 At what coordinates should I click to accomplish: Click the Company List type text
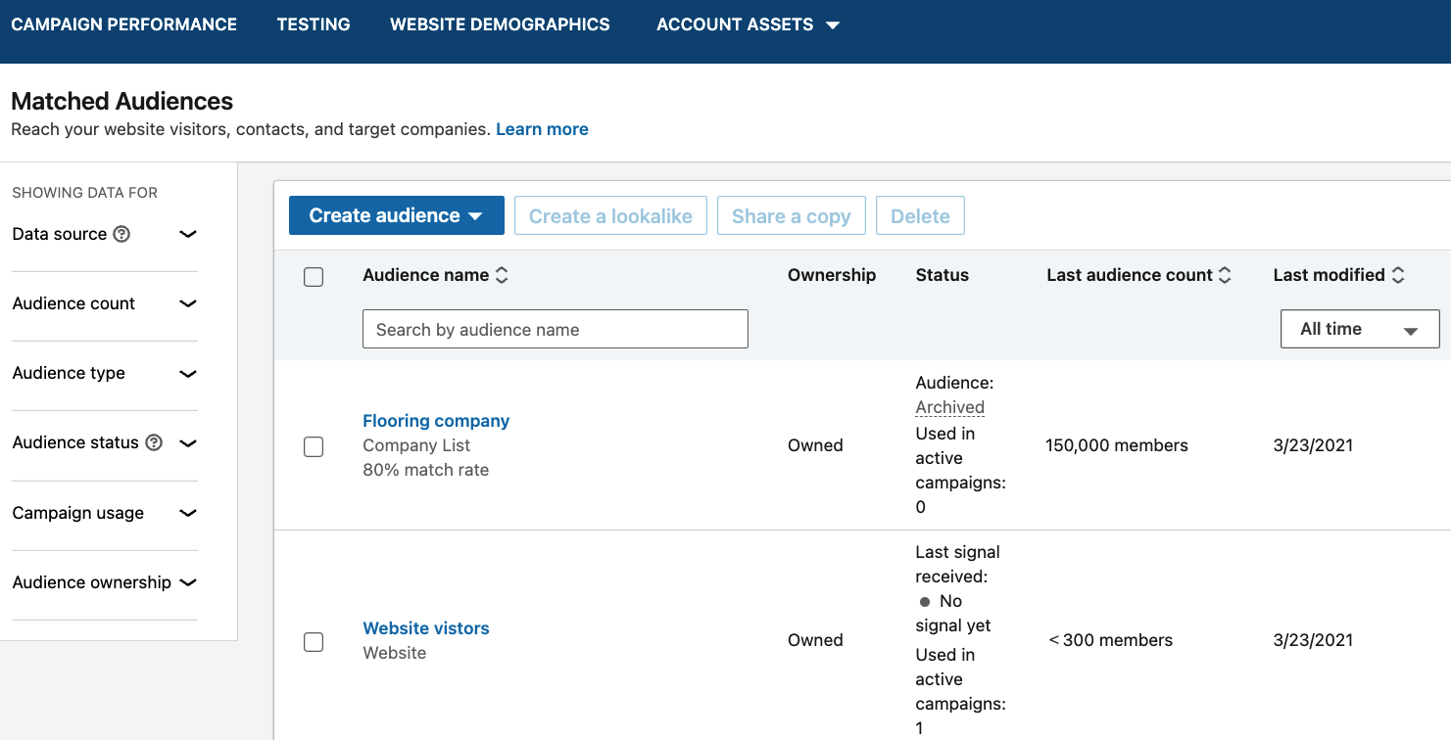[x=416, y=445]
